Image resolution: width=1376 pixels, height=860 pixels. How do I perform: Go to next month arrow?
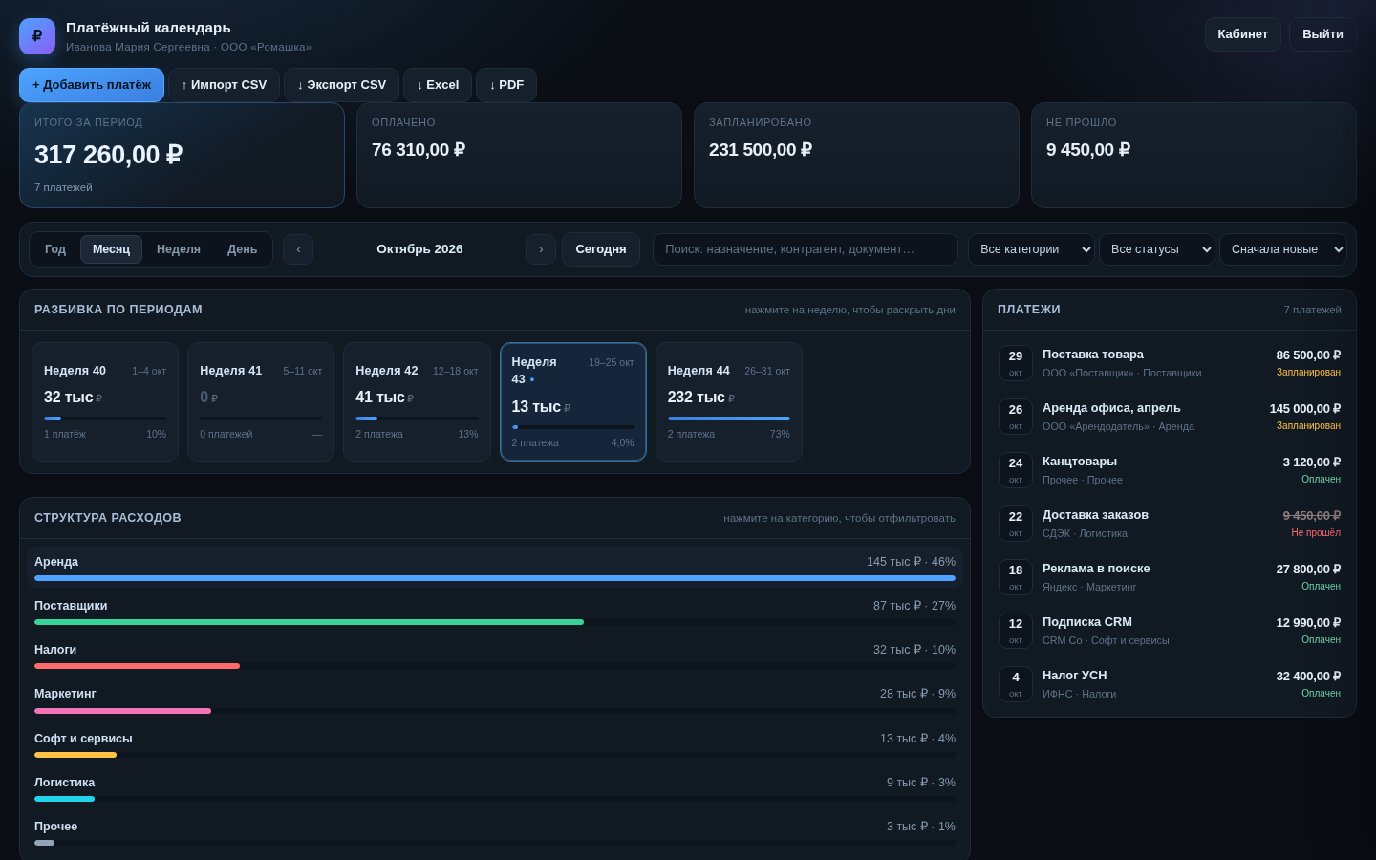tap(541, 249)
